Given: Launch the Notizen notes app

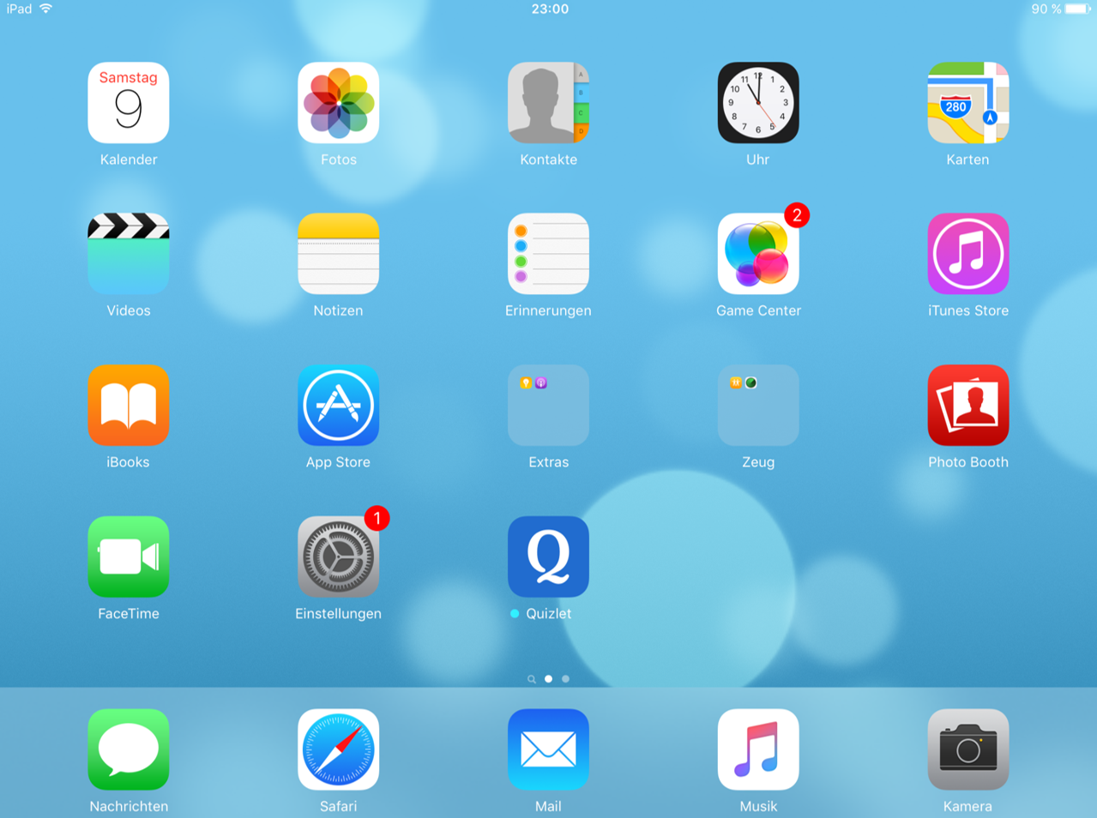Looking at the screenshot, I should click(x=338, y=254).
